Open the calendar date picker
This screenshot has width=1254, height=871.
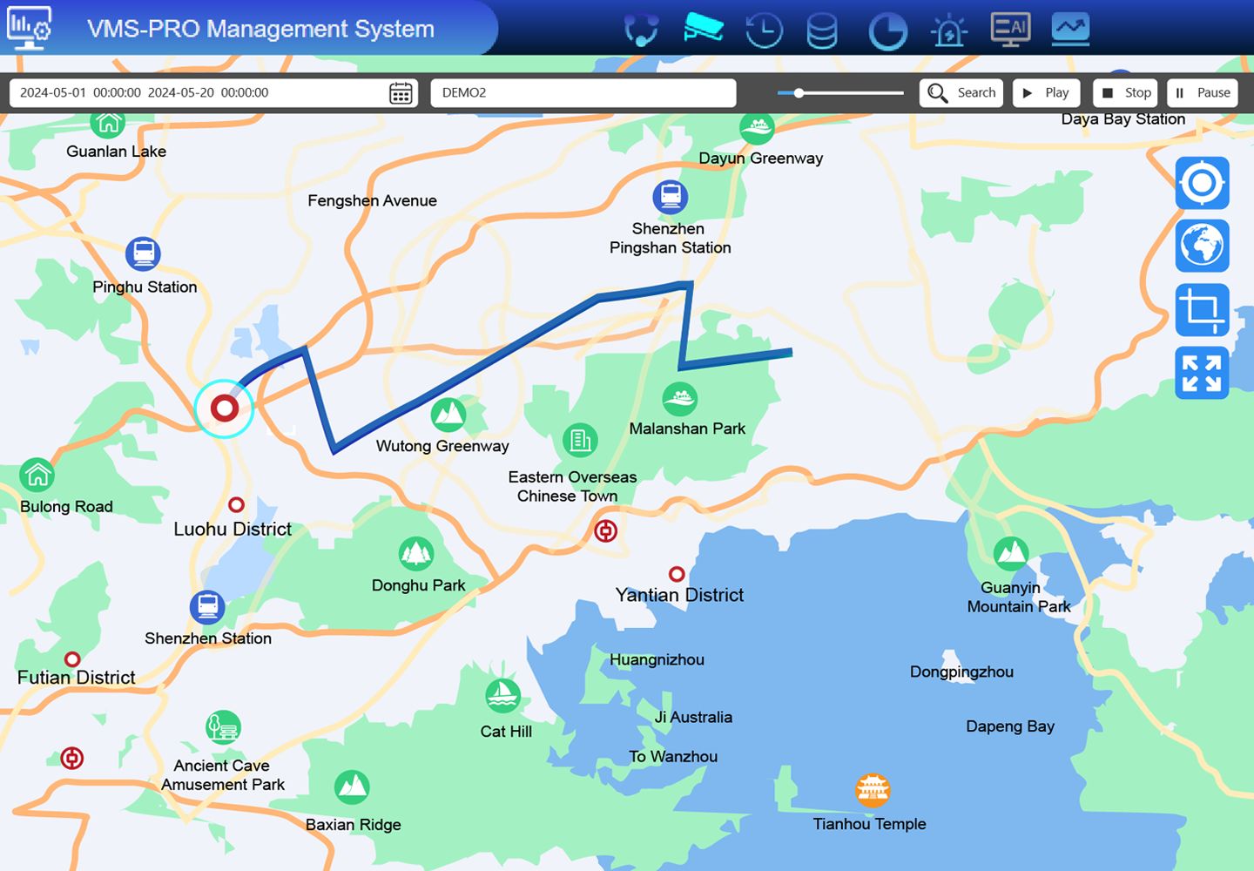coord(400,92)
